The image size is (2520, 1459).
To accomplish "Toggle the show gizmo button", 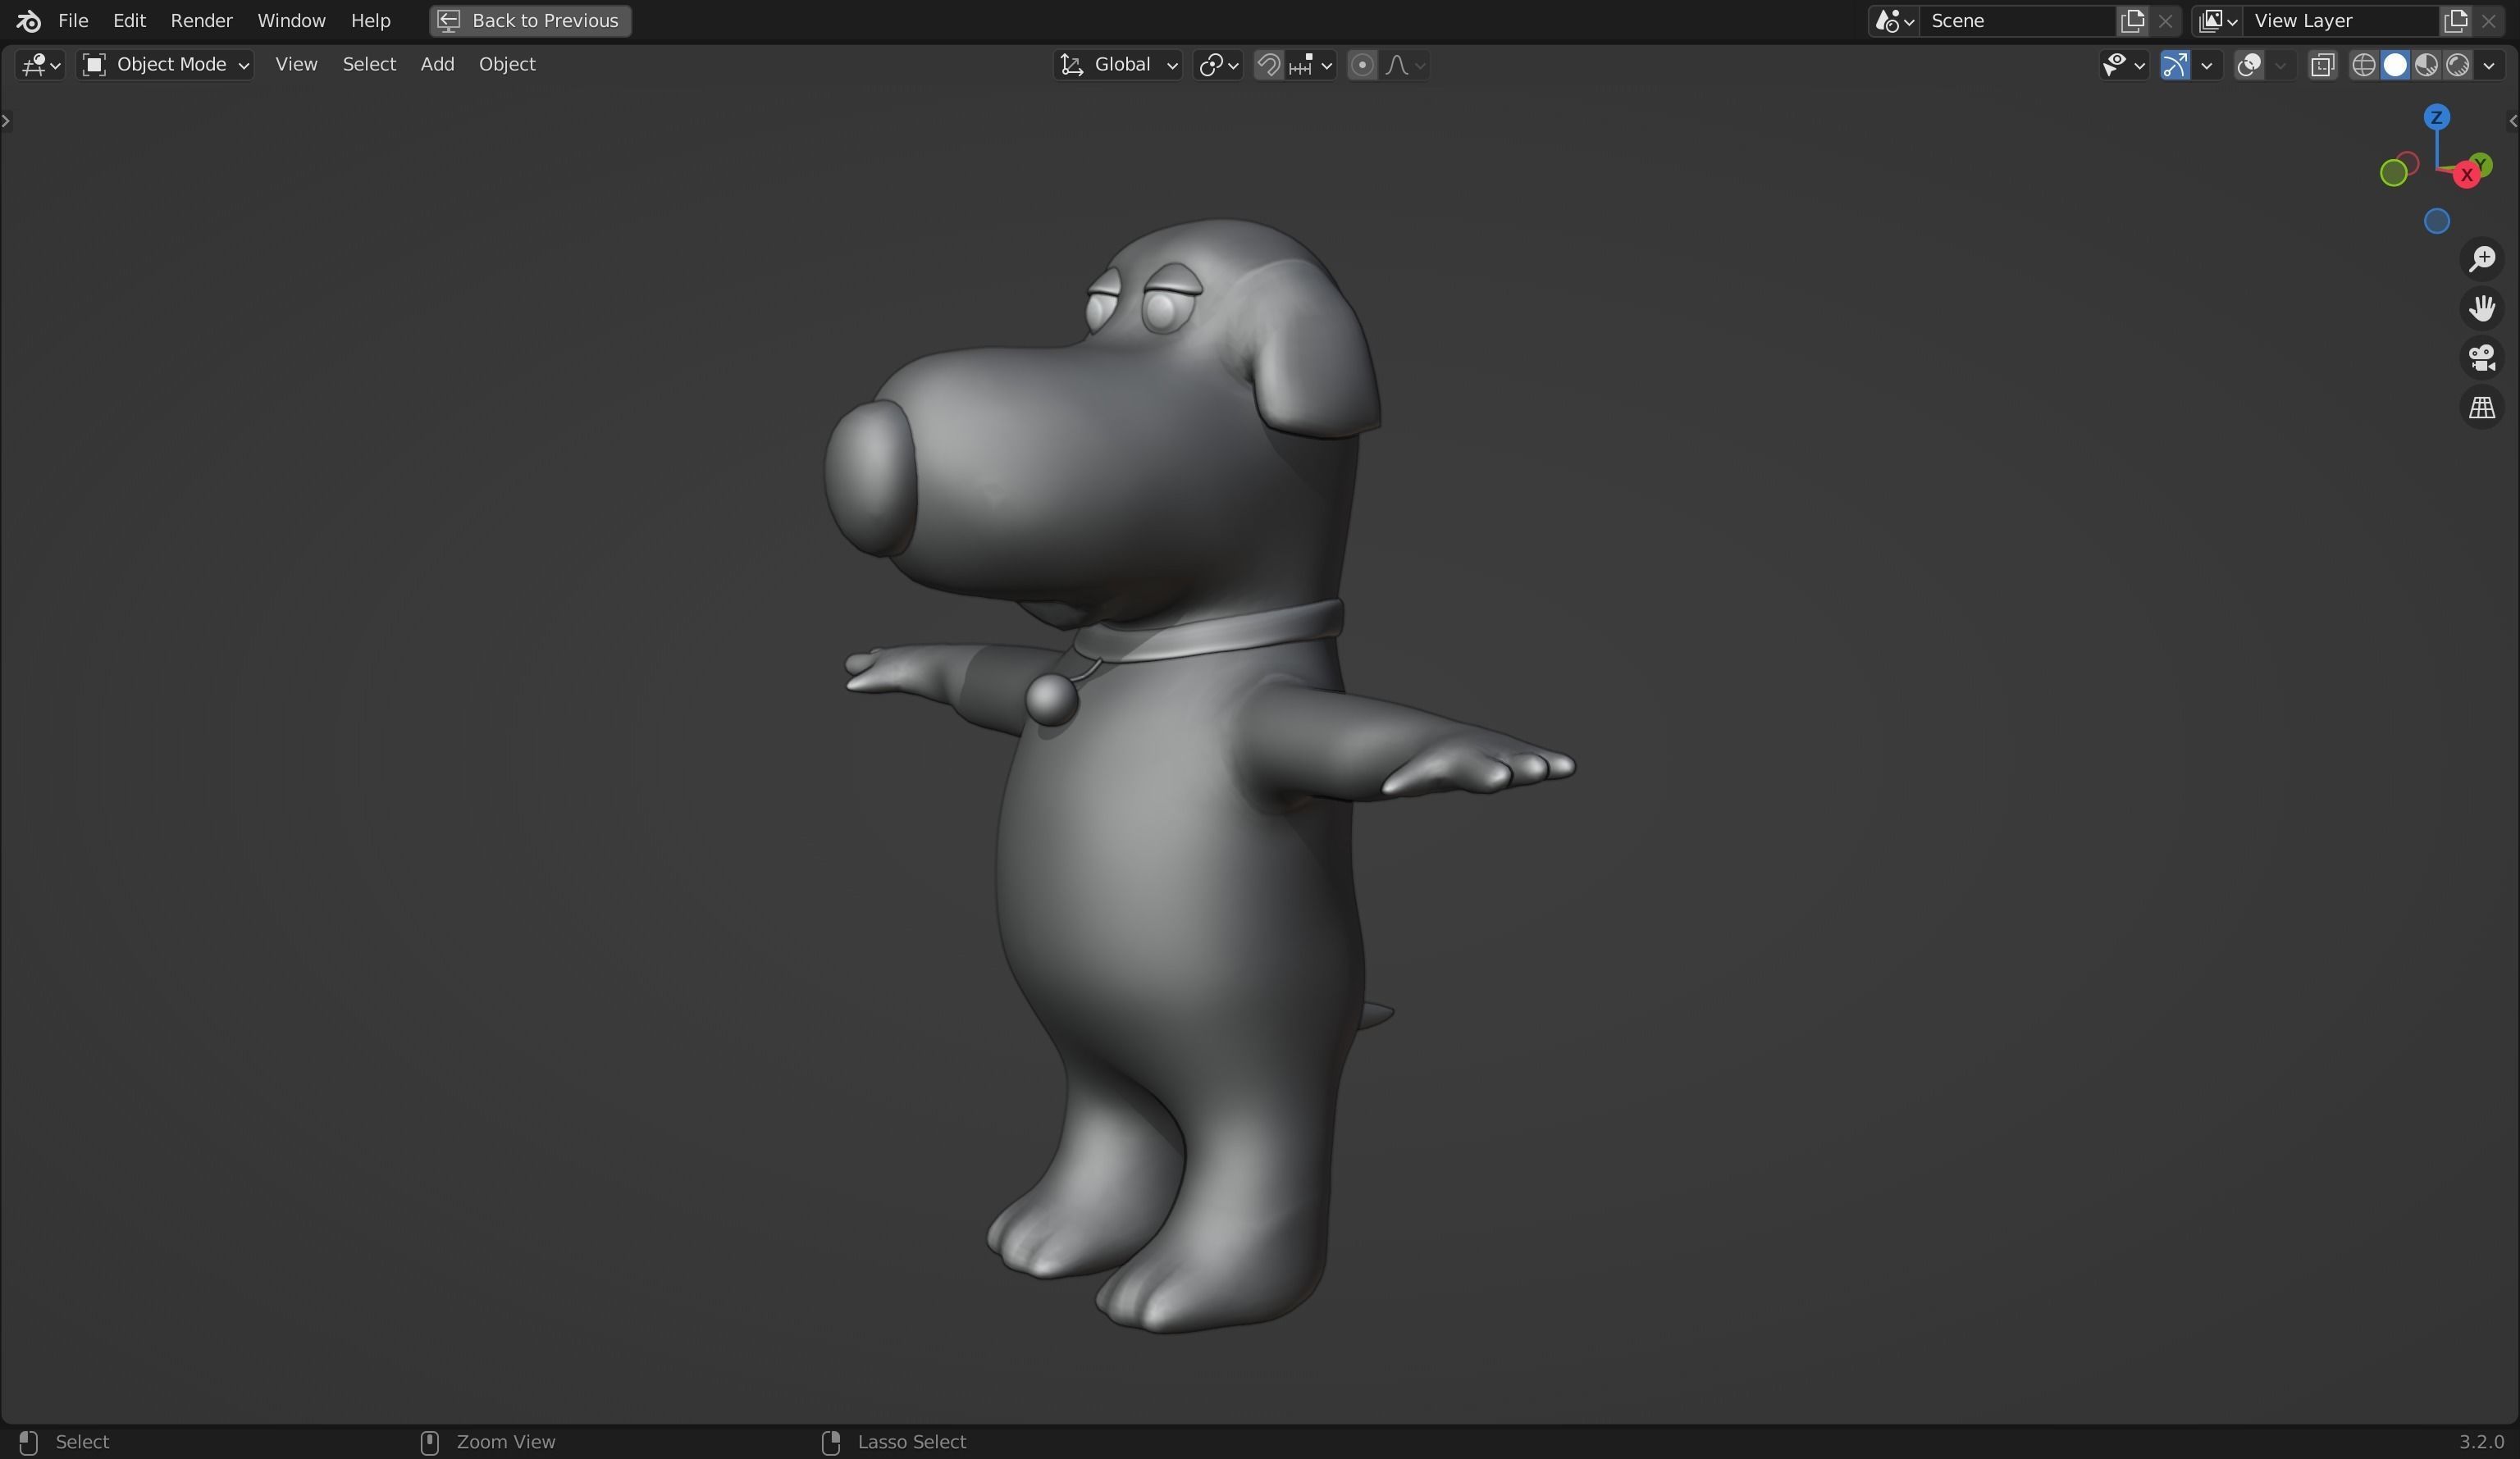I will 2174,65.
